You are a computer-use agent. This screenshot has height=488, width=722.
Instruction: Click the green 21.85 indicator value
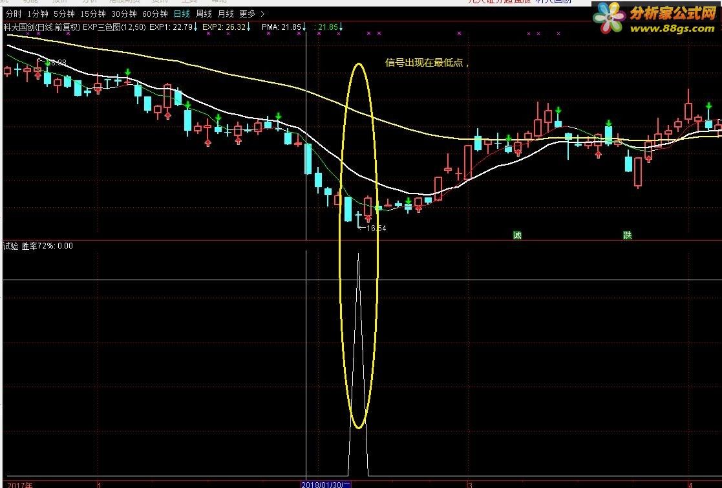(x=328, y=27)
